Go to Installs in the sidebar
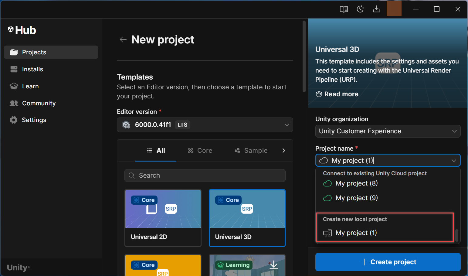Viewport: 468px width, 276px height. (x=32, y=69)
